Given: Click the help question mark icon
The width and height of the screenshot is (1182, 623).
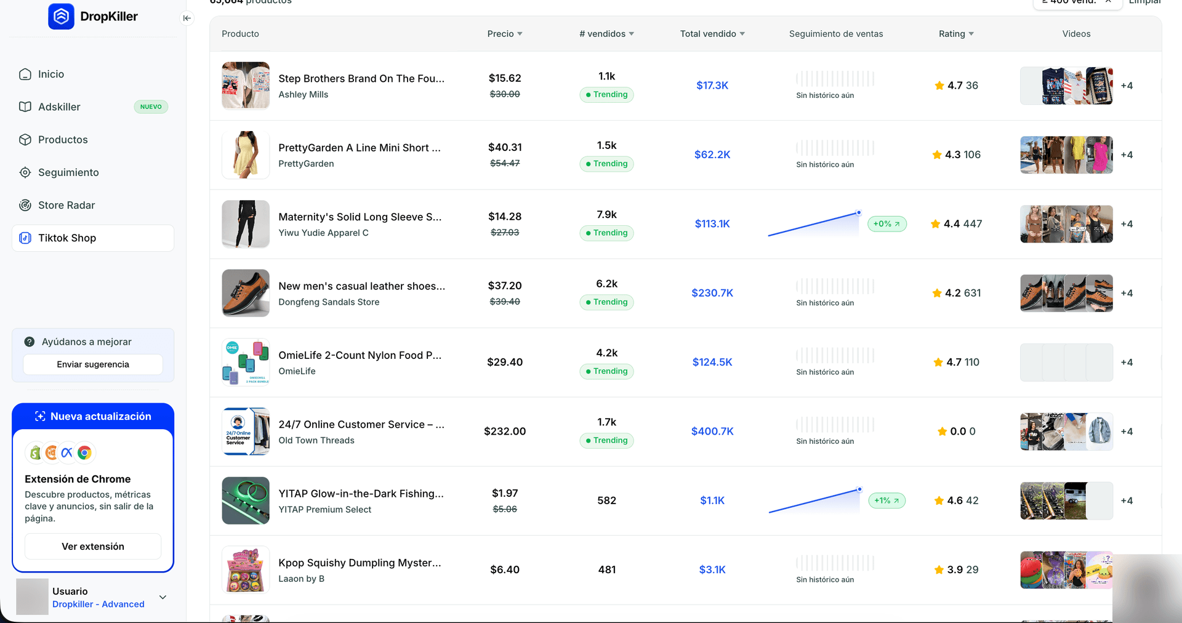Looking at the screenshot, I should pos(29,342).
